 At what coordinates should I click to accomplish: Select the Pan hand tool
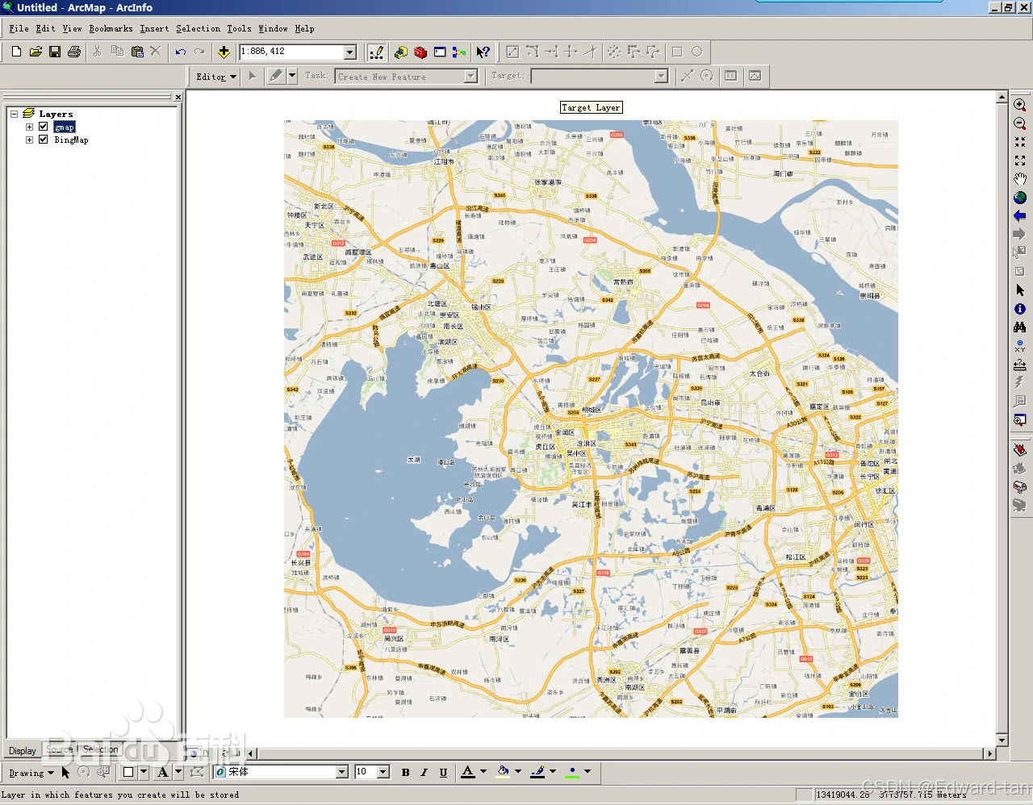point(1020,179)
